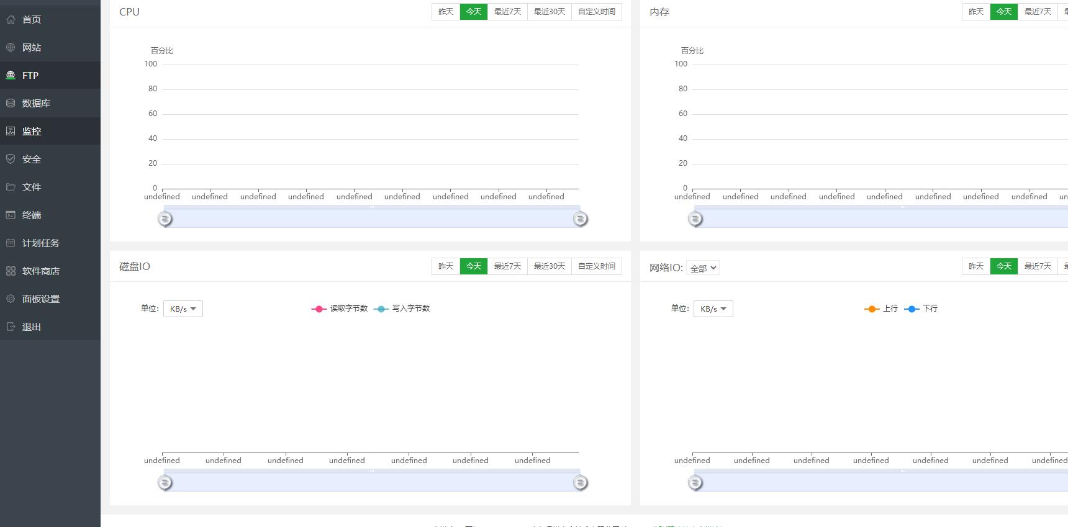The height and width of the screenshot is (527, 1068).
Task: Toggle 上行 legend in network IO chart
Action: pos(881,309)
